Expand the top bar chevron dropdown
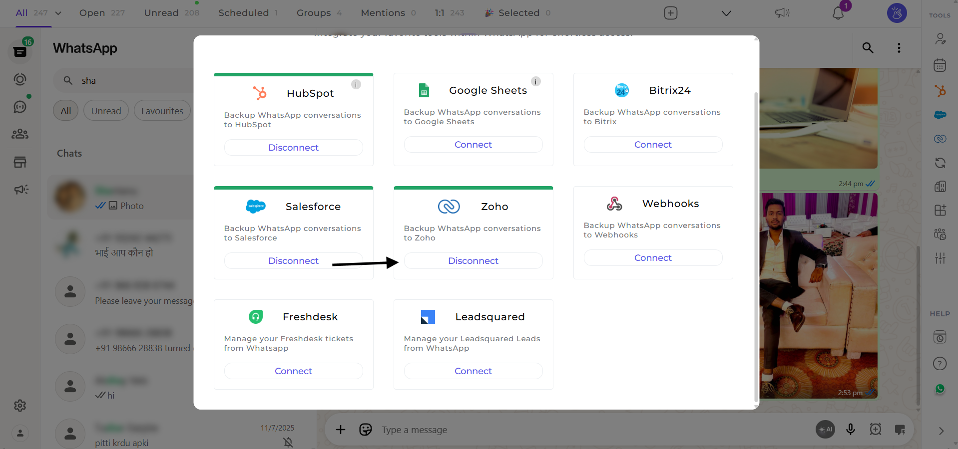 coord(726,13)
